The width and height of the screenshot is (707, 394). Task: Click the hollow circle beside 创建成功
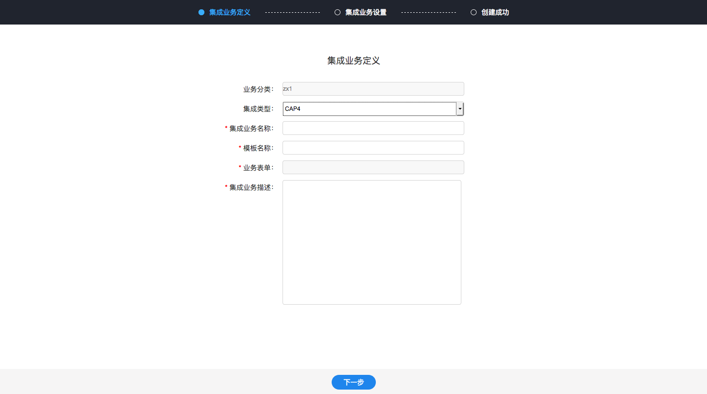point(474,12)
